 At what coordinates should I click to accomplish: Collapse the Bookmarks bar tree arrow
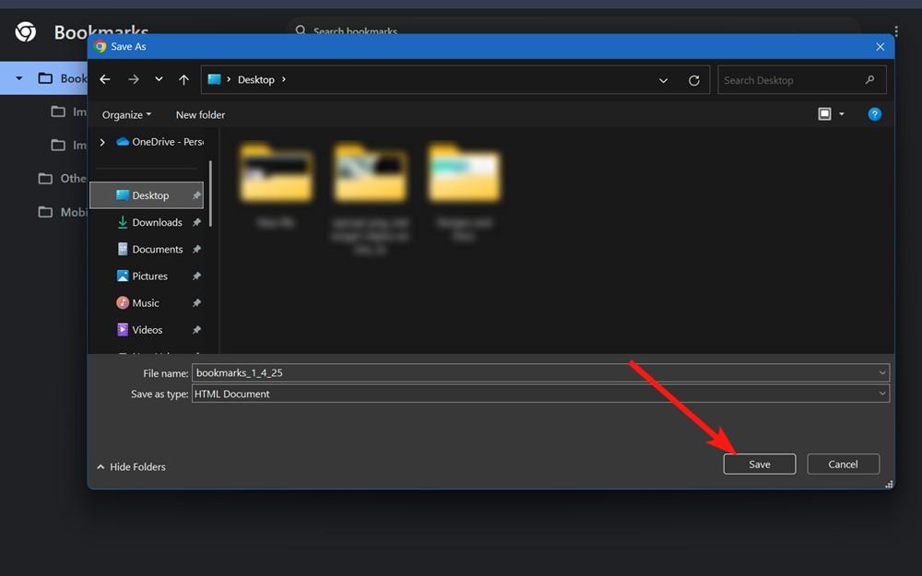pyautogui.click(x=18, y=77)
